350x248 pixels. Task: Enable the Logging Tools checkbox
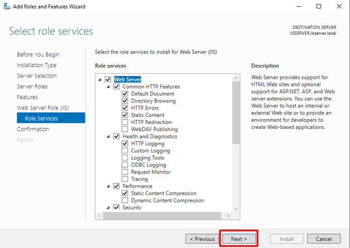pyautogui.click(x=125, y=157)
